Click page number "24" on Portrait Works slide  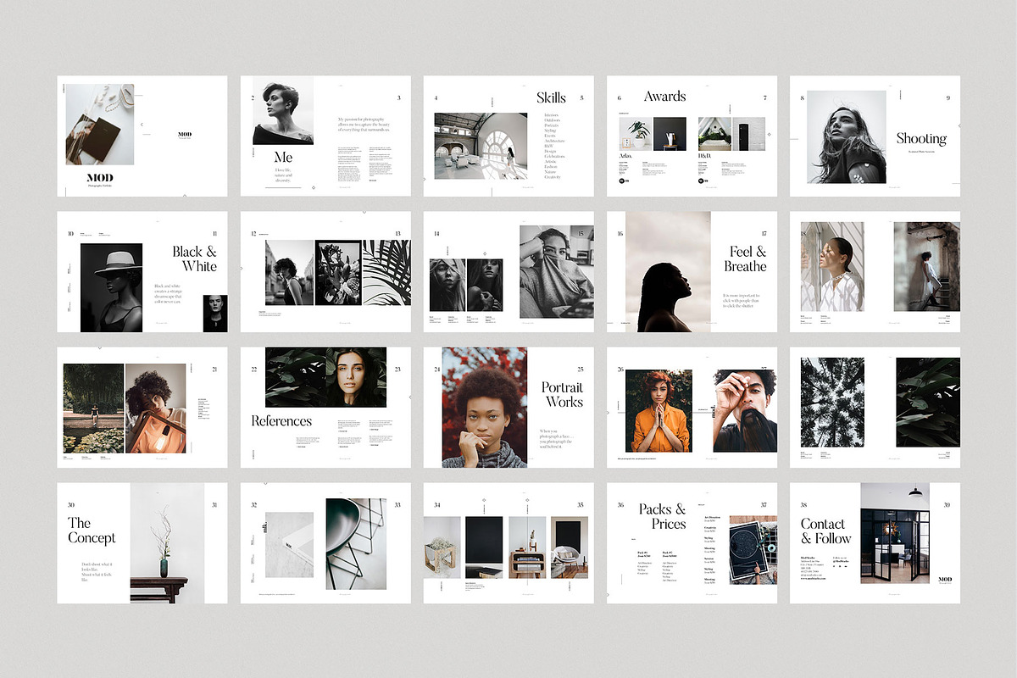pos(437,370)
